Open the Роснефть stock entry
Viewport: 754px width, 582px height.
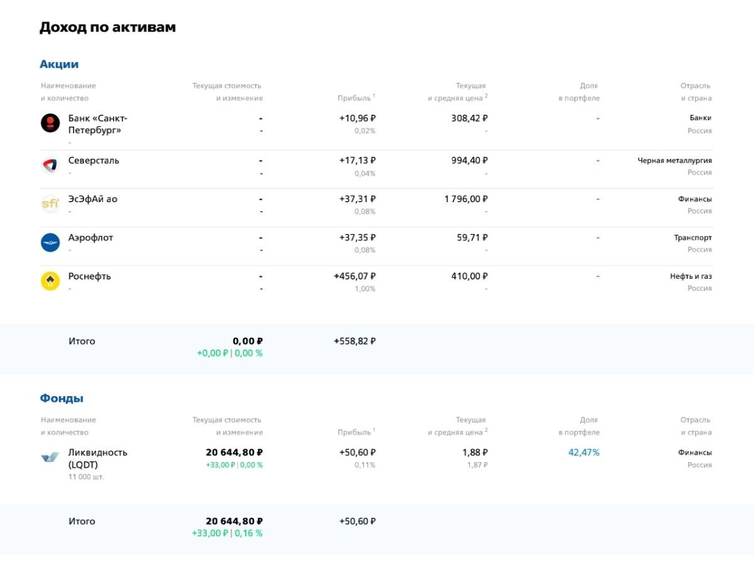89,276
